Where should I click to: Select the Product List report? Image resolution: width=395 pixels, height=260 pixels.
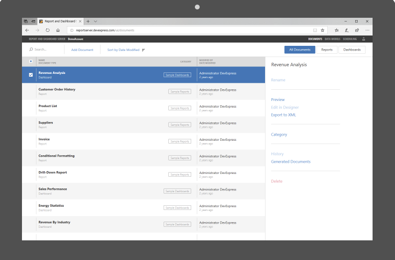pyautogui.click(x=144, y=108)
